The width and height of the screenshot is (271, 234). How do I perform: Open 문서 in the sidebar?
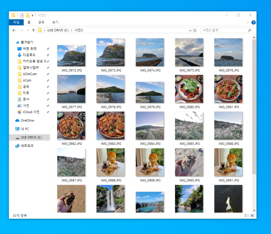pos(26,99)
